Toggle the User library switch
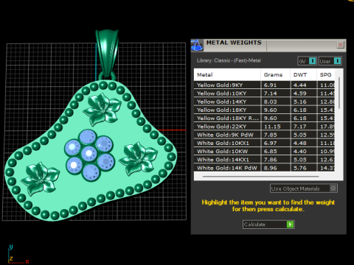The width and height of the screenshot is (354, 265). pyautogui.click(x=330, y=61)
